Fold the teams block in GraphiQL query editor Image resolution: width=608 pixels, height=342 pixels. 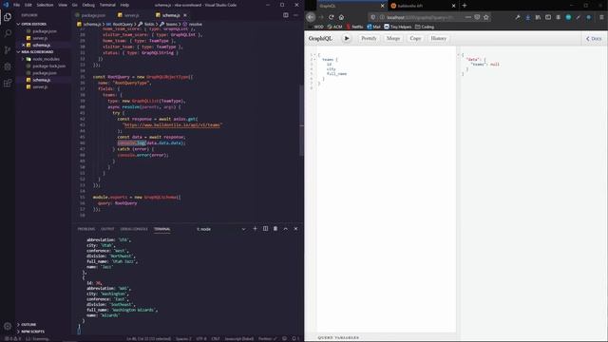pos(314,60)
